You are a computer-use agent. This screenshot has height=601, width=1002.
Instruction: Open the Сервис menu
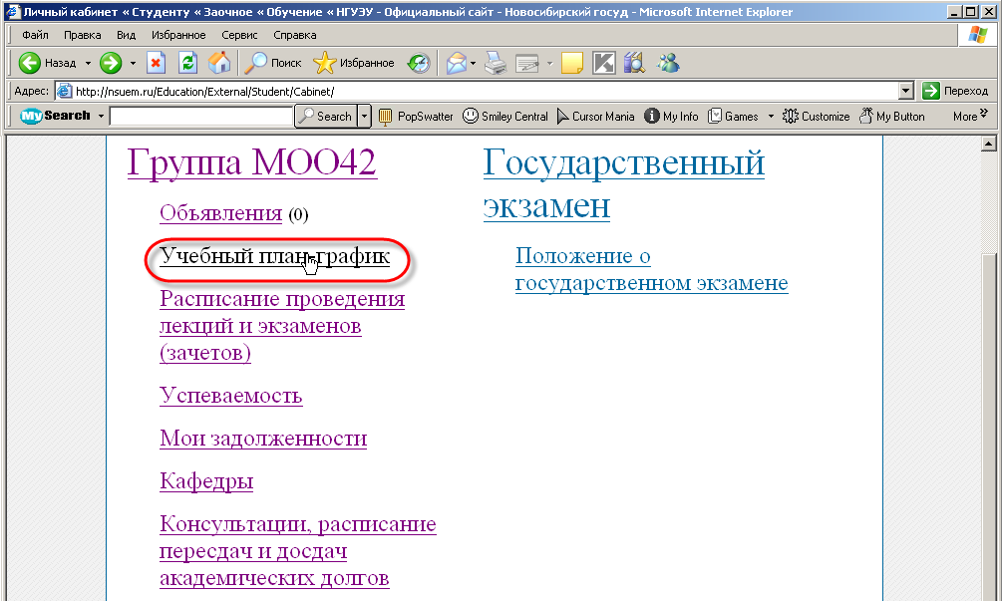[239, 35]
